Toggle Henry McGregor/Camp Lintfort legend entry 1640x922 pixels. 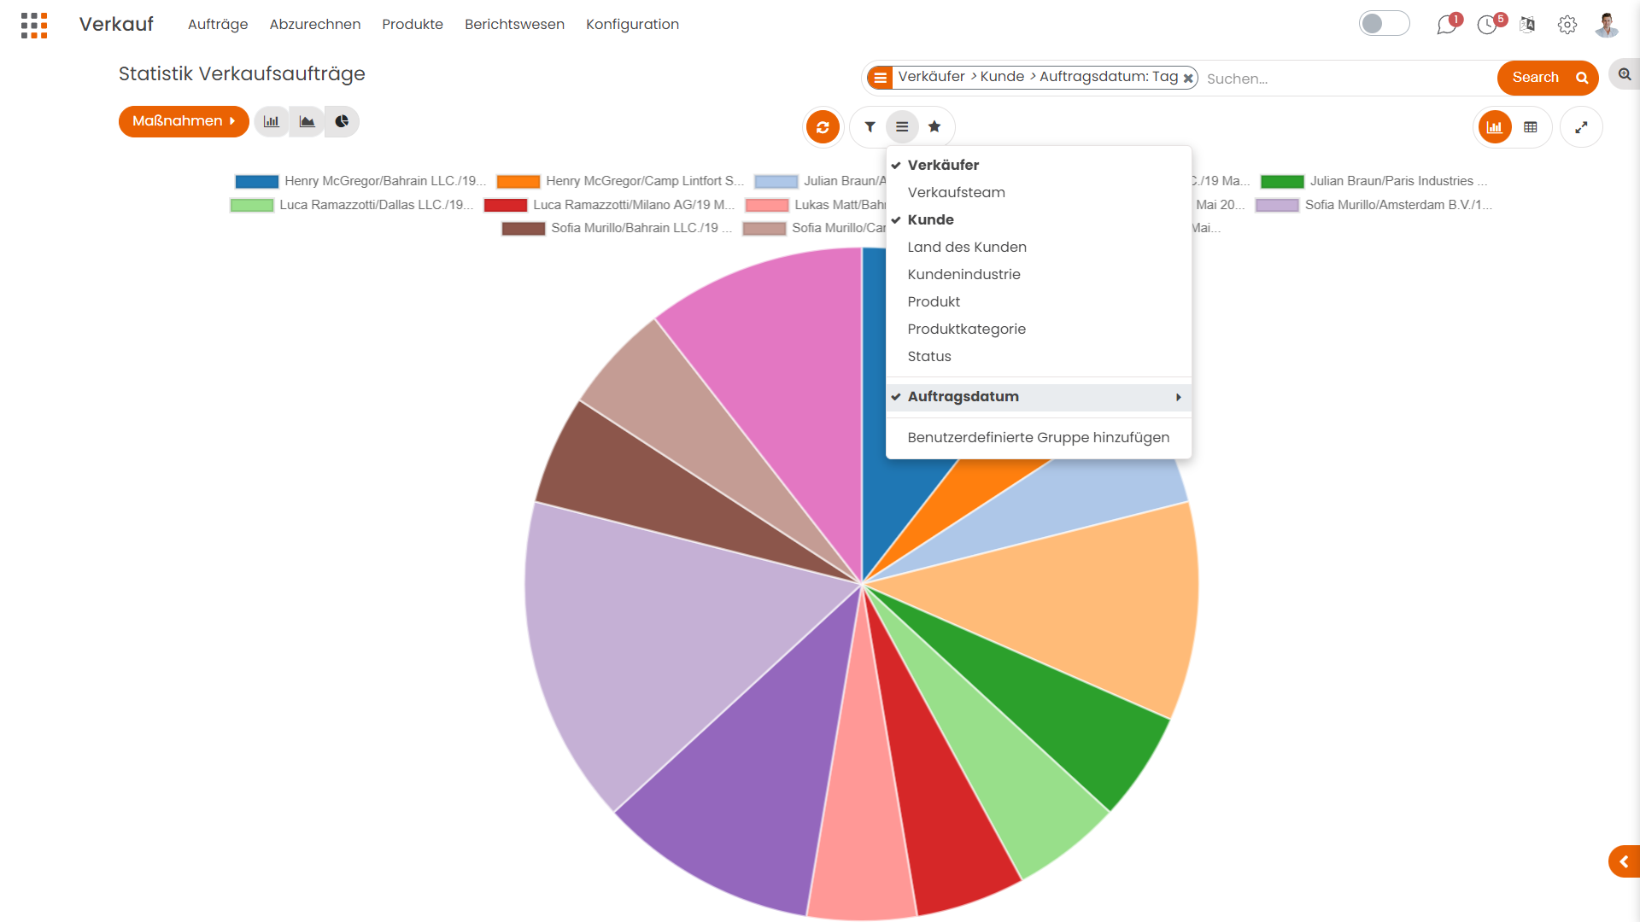pos(620,181)
